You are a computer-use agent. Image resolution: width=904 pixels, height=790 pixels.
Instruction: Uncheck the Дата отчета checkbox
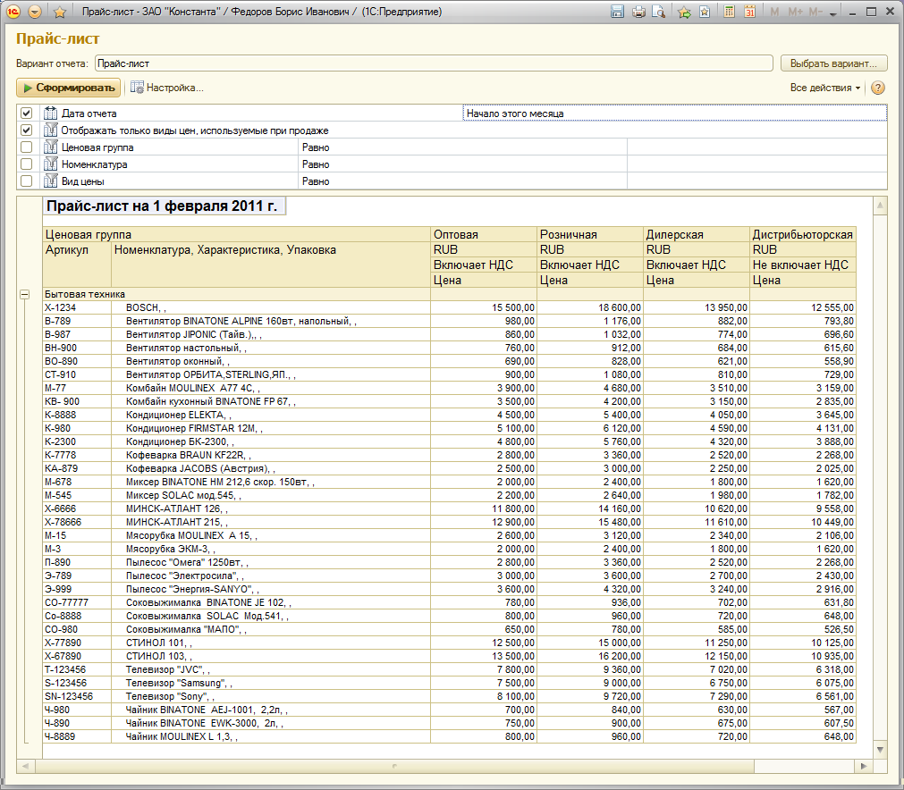[x=27, y=113]
